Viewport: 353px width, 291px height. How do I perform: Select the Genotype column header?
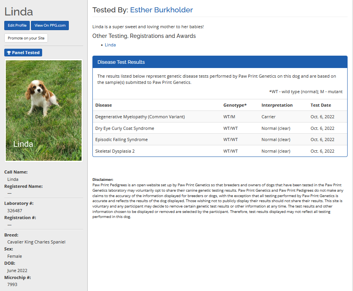pos(235,105)
